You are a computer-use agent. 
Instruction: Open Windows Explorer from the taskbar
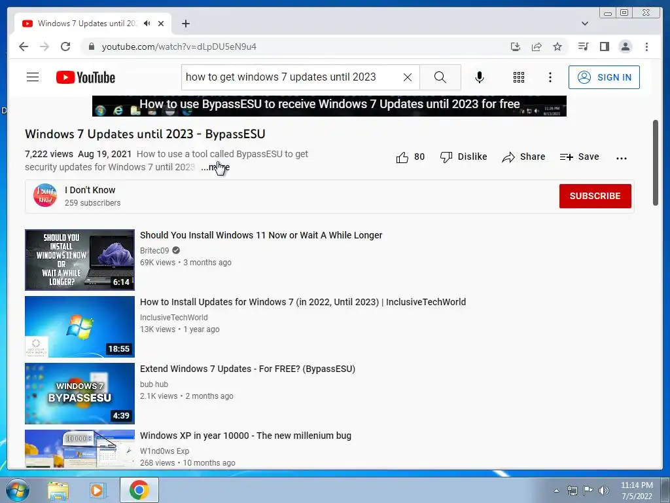(58, 490)
